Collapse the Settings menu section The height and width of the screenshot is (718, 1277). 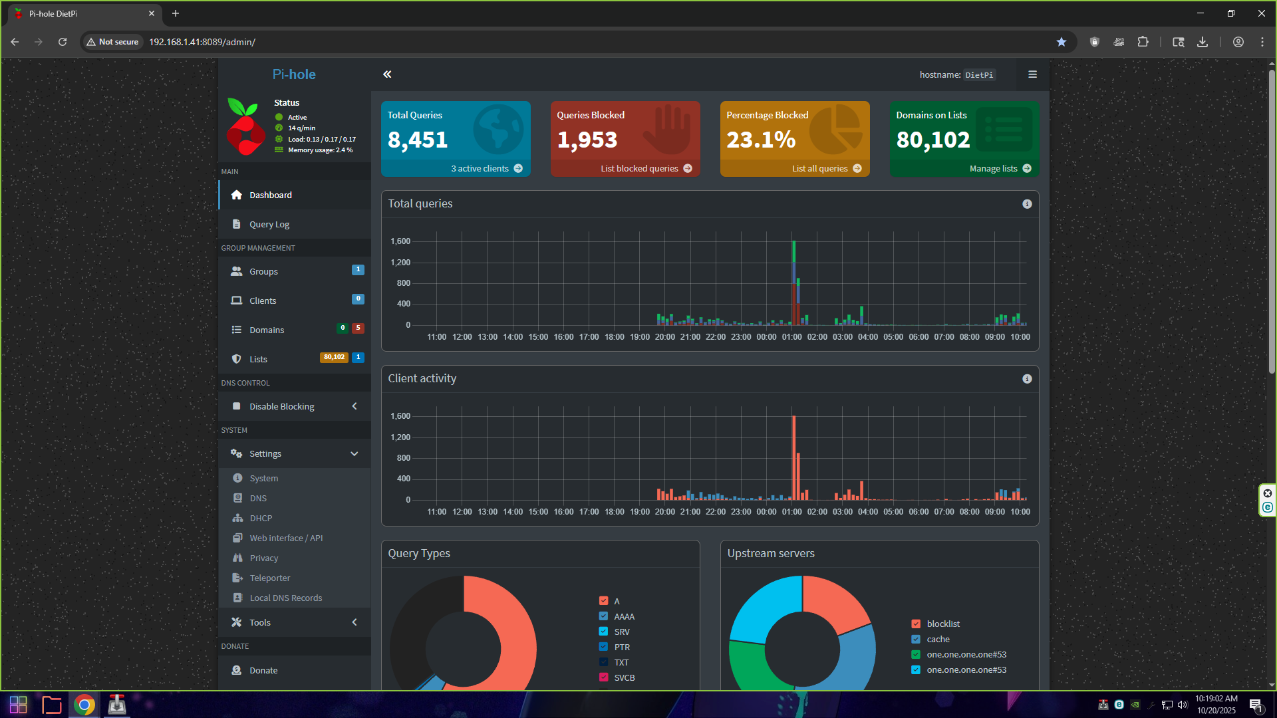click(x=354, y=453)
